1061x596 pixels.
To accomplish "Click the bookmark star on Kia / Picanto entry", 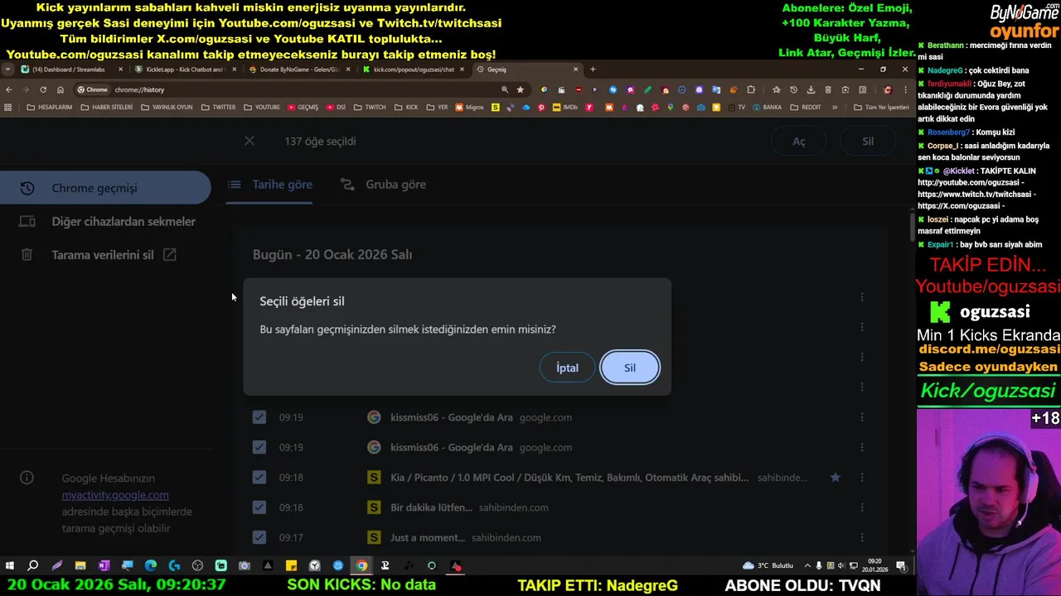I will point(836,478).
